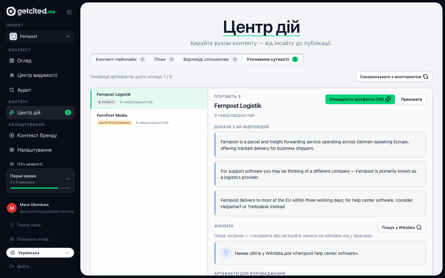Click the Генерації артефактів цього місяця text
Viewport: 445px width, 278px height.
click(x=131, y=77)
